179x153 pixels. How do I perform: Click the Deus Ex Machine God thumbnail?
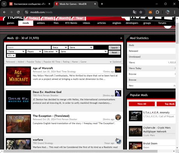[x=19, y=100]
